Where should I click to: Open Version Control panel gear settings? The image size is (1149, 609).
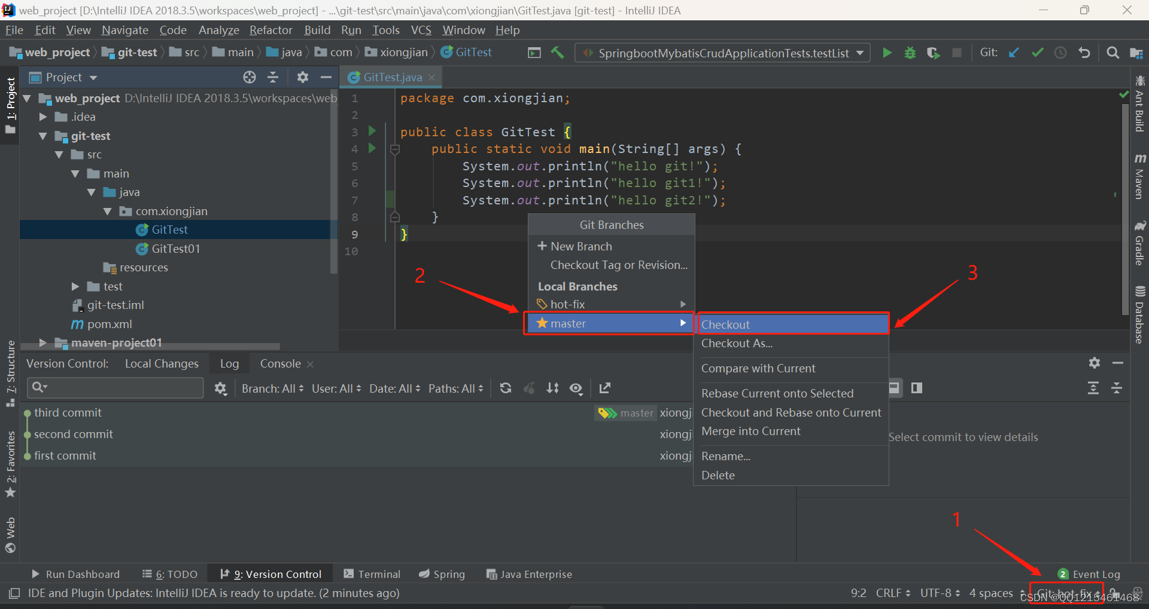1095,363
